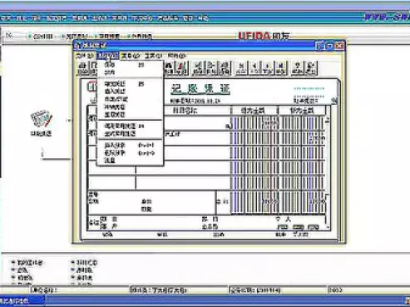
Task: Jump to last voucher (末张) icon
Action: tap(280, 68)
